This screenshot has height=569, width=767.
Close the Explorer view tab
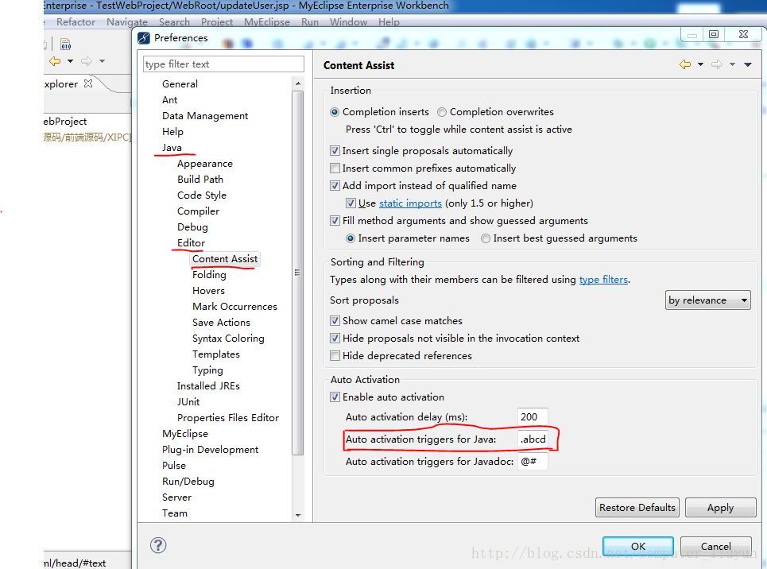tap(88, 83)
